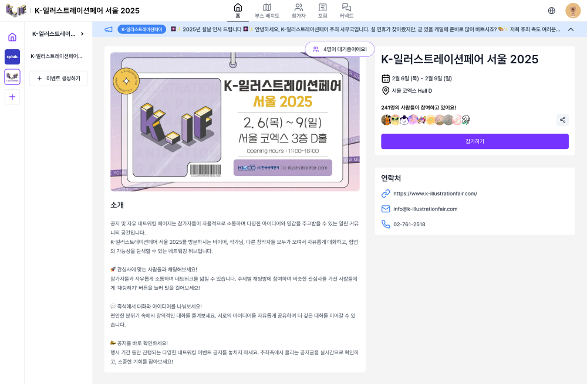Open the user profile avatar
The width and height of the screenshot is (587, 384).
click(x=573, y=11)
